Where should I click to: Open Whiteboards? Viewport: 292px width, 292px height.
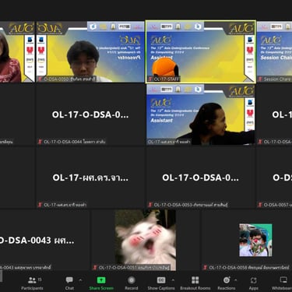(283, 283)
